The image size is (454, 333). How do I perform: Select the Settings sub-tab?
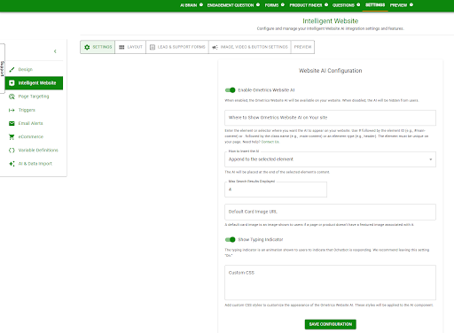coord(98,47)
